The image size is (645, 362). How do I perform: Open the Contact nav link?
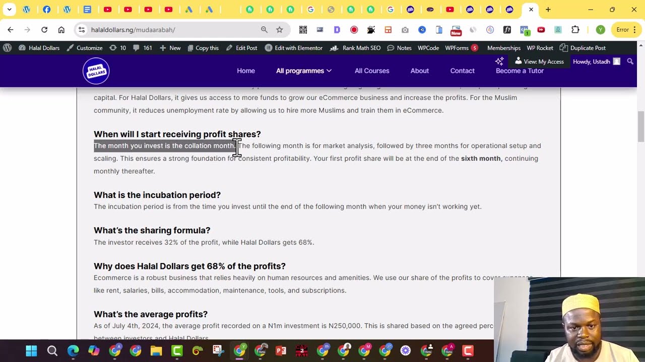(x=462, y=71)
